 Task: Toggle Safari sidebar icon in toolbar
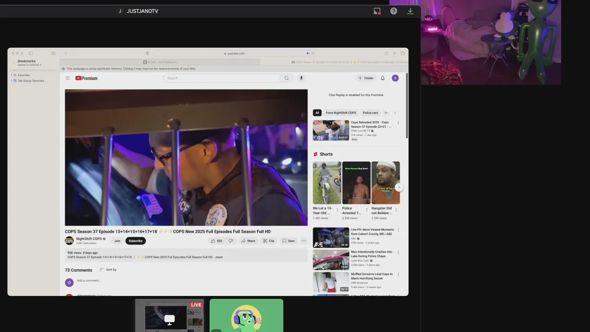click(31, 53)
